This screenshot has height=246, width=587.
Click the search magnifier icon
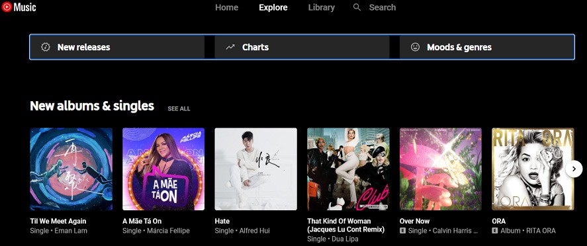[x=357, y=7]
